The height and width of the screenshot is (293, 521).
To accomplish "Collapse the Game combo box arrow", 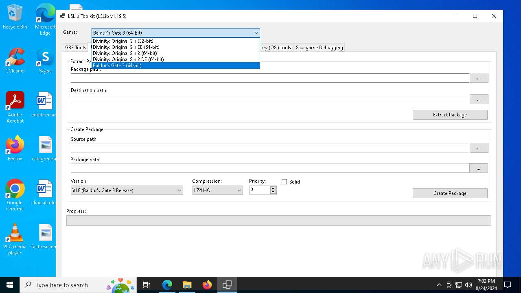I will [256, 33].
